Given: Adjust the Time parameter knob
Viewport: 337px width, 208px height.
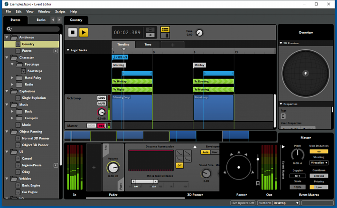Looking at the screenshot, I should [199, 33].
